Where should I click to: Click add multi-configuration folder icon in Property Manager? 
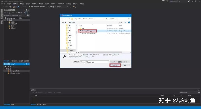pyautogui.click(x=11, y=67)
